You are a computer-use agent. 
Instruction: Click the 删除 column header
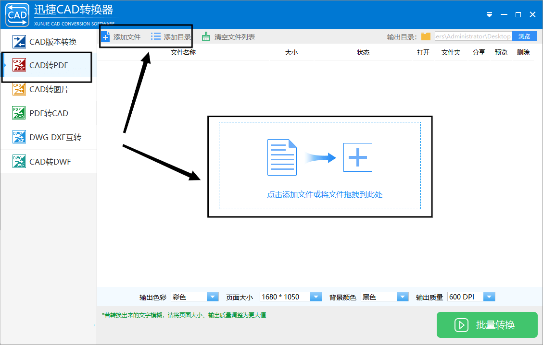(523, 52)
